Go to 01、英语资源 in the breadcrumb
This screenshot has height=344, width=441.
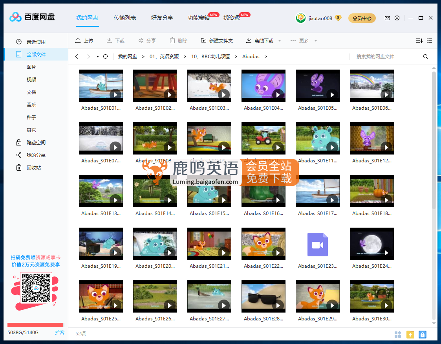(x=164, y=57)
